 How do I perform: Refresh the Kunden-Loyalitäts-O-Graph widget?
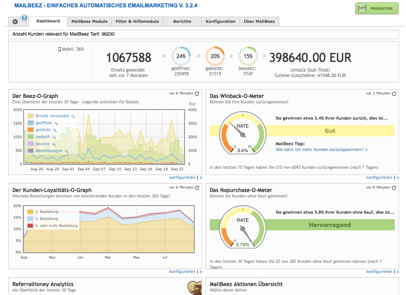pyautogui.click(x=197, y=187)
